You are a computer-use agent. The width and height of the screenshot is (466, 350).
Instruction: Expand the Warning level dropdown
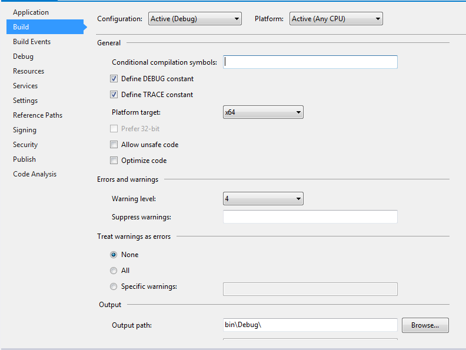[x=263, y=199]
